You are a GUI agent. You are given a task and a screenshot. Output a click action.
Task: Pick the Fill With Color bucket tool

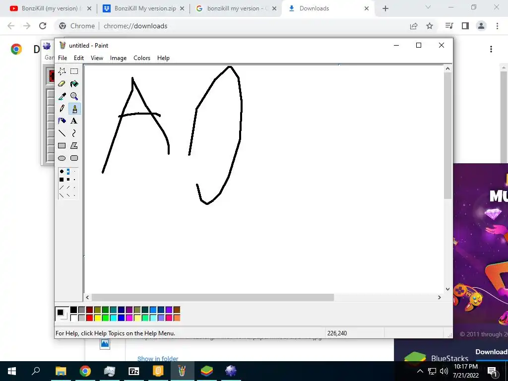coord(74,84)
